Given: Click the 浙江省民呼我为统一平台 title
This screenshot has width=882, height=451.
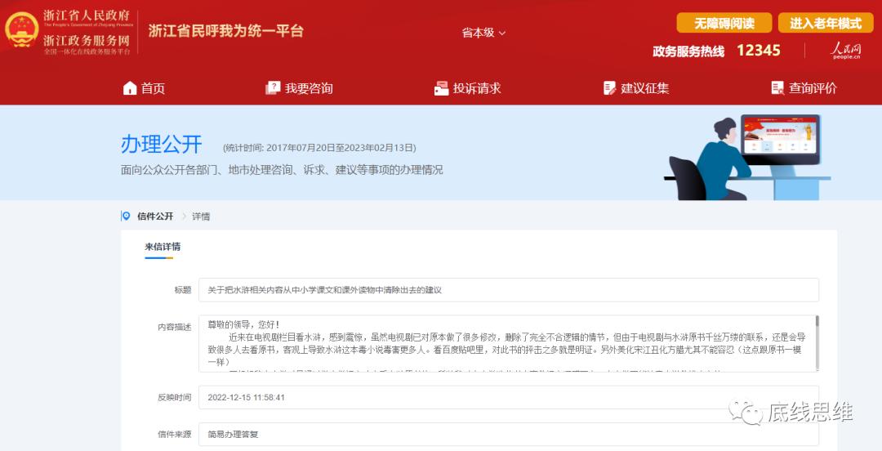Looking at the screenshot, I should point(226,30).
